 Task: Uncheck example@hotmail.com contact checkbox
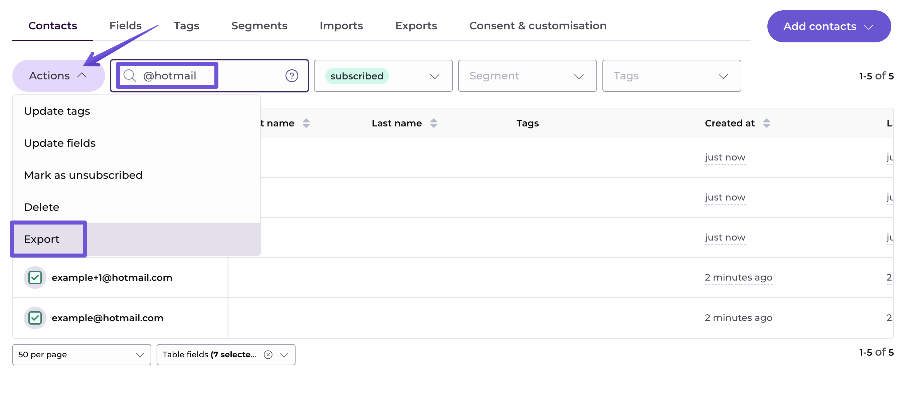[35, 318]
